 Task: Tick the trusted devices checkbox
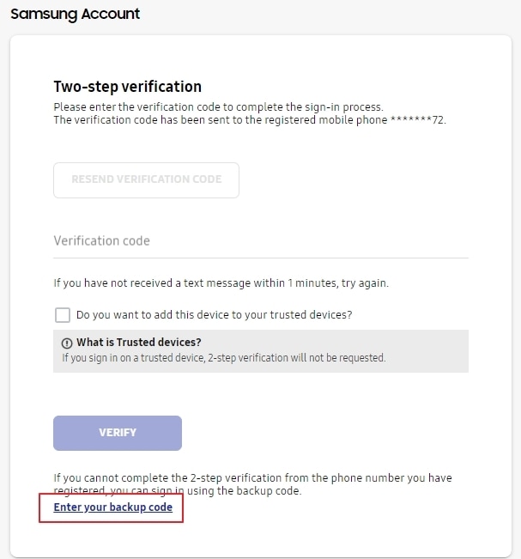tap(63, 315)
